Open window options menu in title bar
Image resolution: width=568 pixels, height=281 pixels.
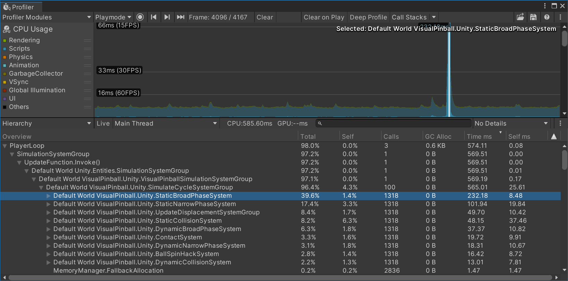coord(545,6)
